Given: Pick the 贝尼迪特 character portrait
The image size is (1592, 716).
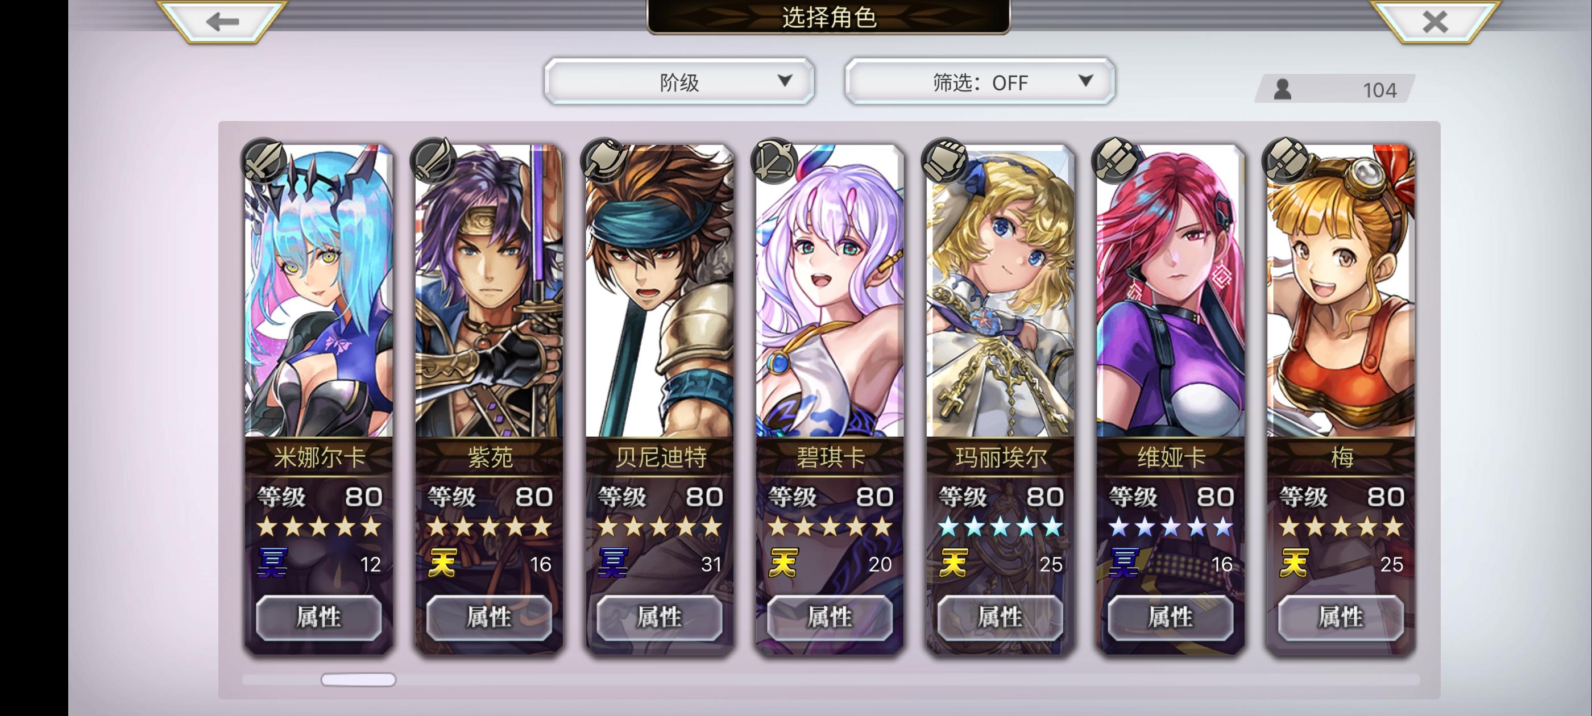Looking at the screenshot, I should [660, 290].
